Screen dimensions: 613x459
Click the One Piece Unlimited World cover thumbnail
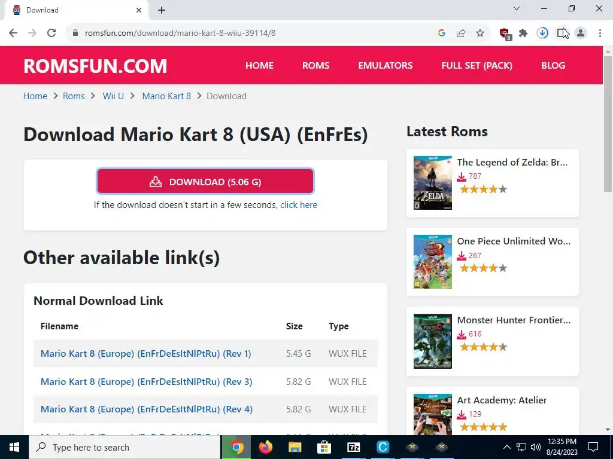(433, 262)
